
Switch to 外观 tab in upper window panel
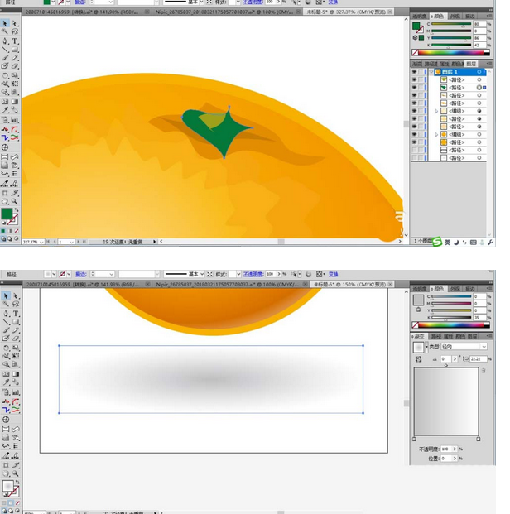point(455,16)
